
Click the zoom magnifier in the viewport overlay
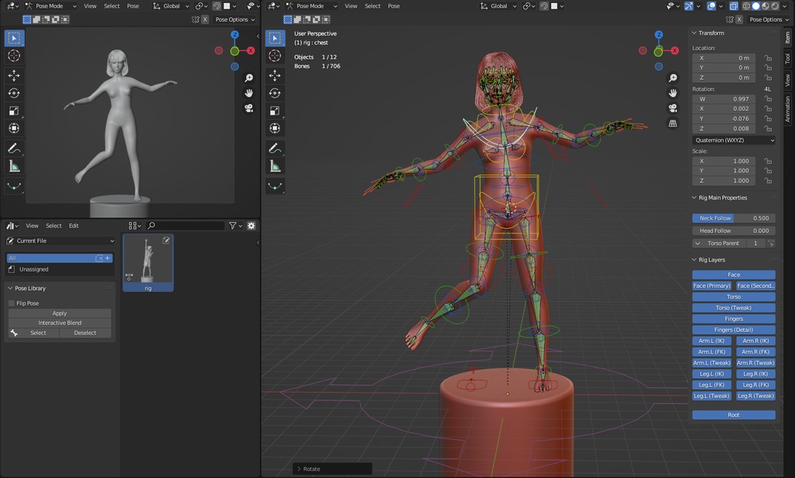tap(672, 78)
